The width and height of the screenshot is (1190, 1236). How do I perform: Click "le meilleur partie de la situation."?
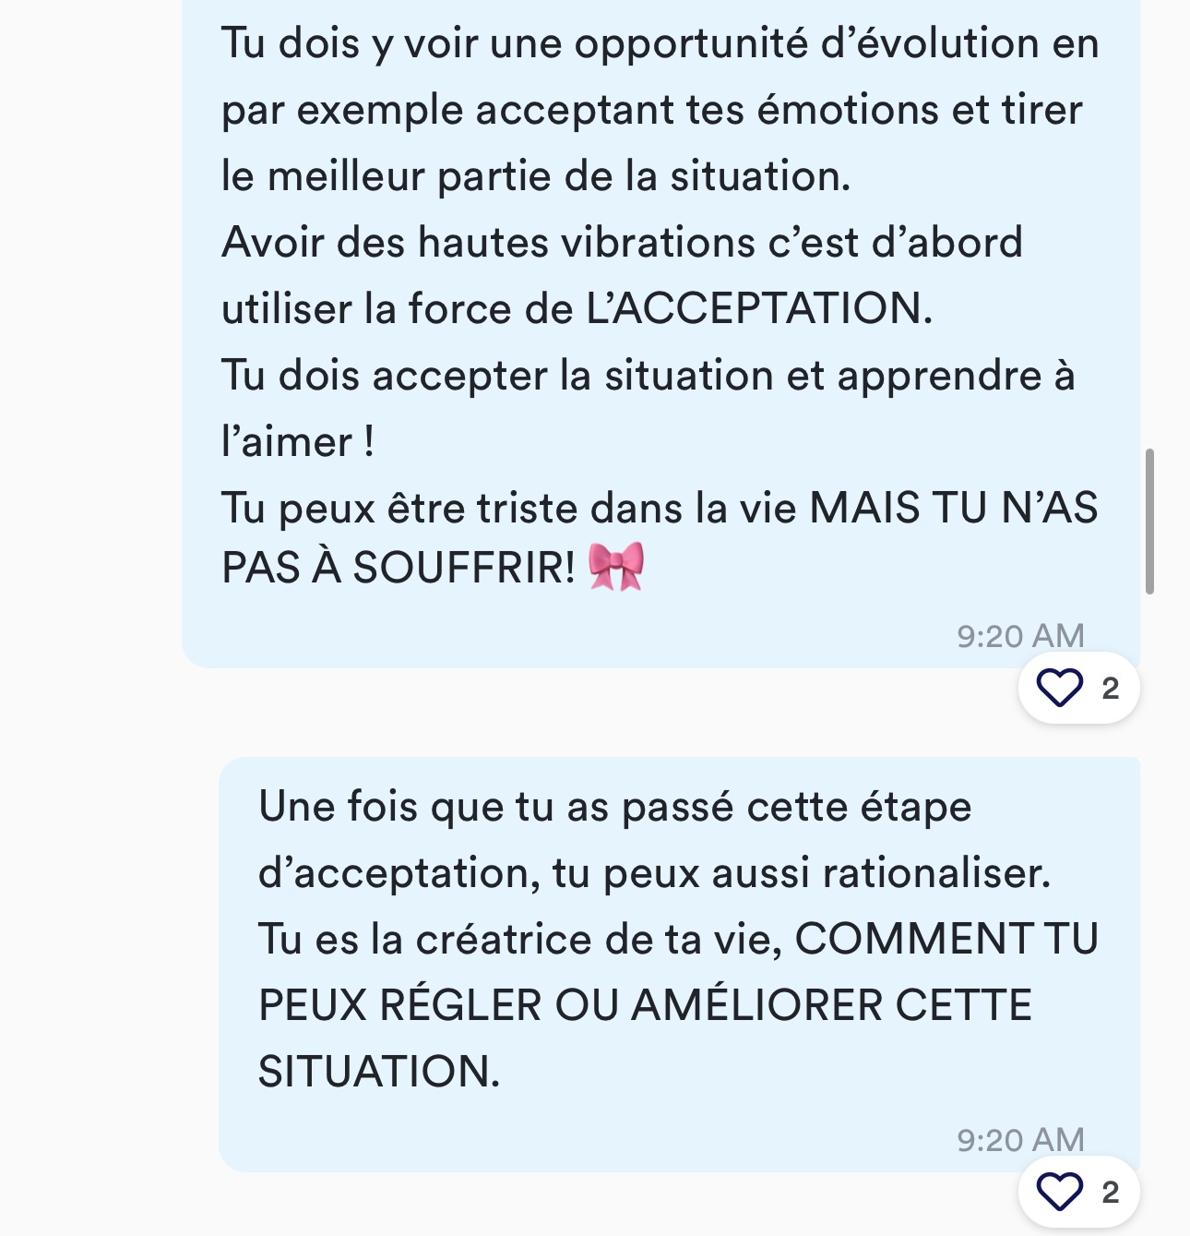point(536,176)
